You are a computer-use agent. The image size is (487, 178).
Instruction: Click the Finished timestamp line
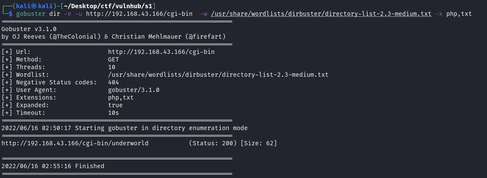click(x=53, y=166)
